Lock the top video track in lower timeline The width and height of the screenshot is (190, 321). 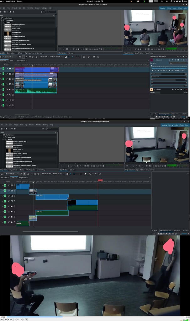coord(14,185)
